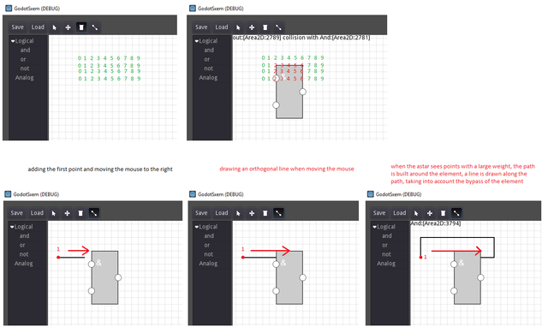Select the arrow pointer tool in the top-left window

[55, 27]
